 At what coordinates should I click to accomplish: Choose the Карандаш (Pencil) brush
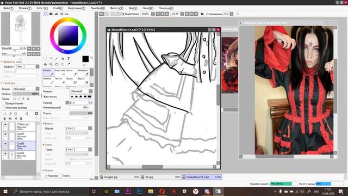click(48, 72)
